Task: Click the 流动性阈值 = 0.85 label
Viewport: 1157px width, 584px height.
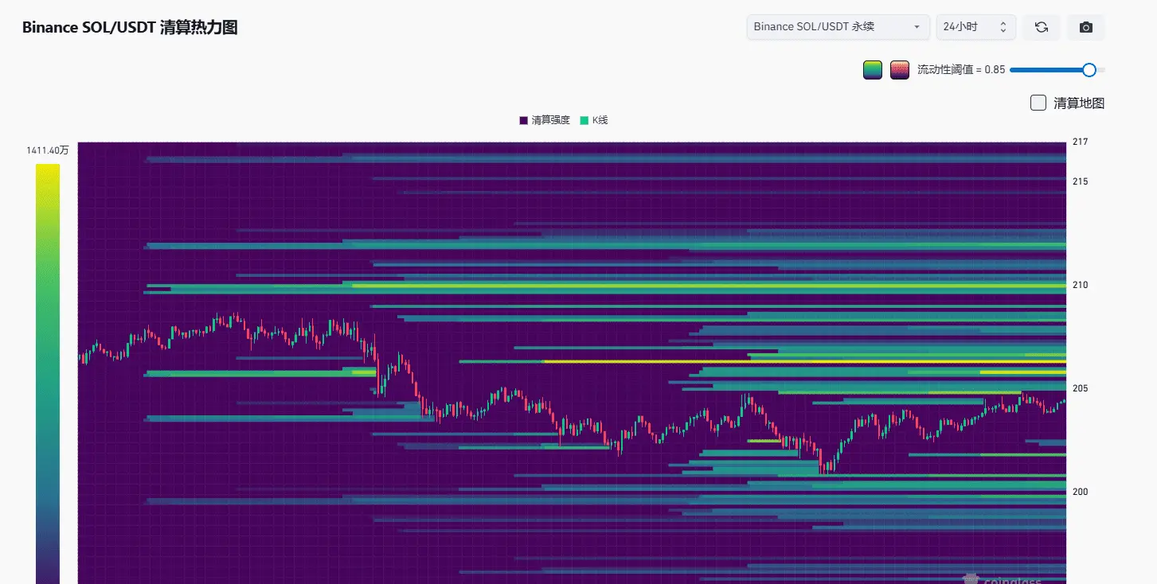Action: click(x=961, y=70)
